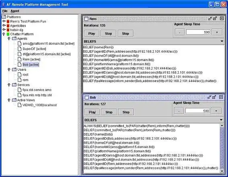Click the Rem internal frame title icon
This screenshot has height=177, width=228.
[x=86, y=19]
